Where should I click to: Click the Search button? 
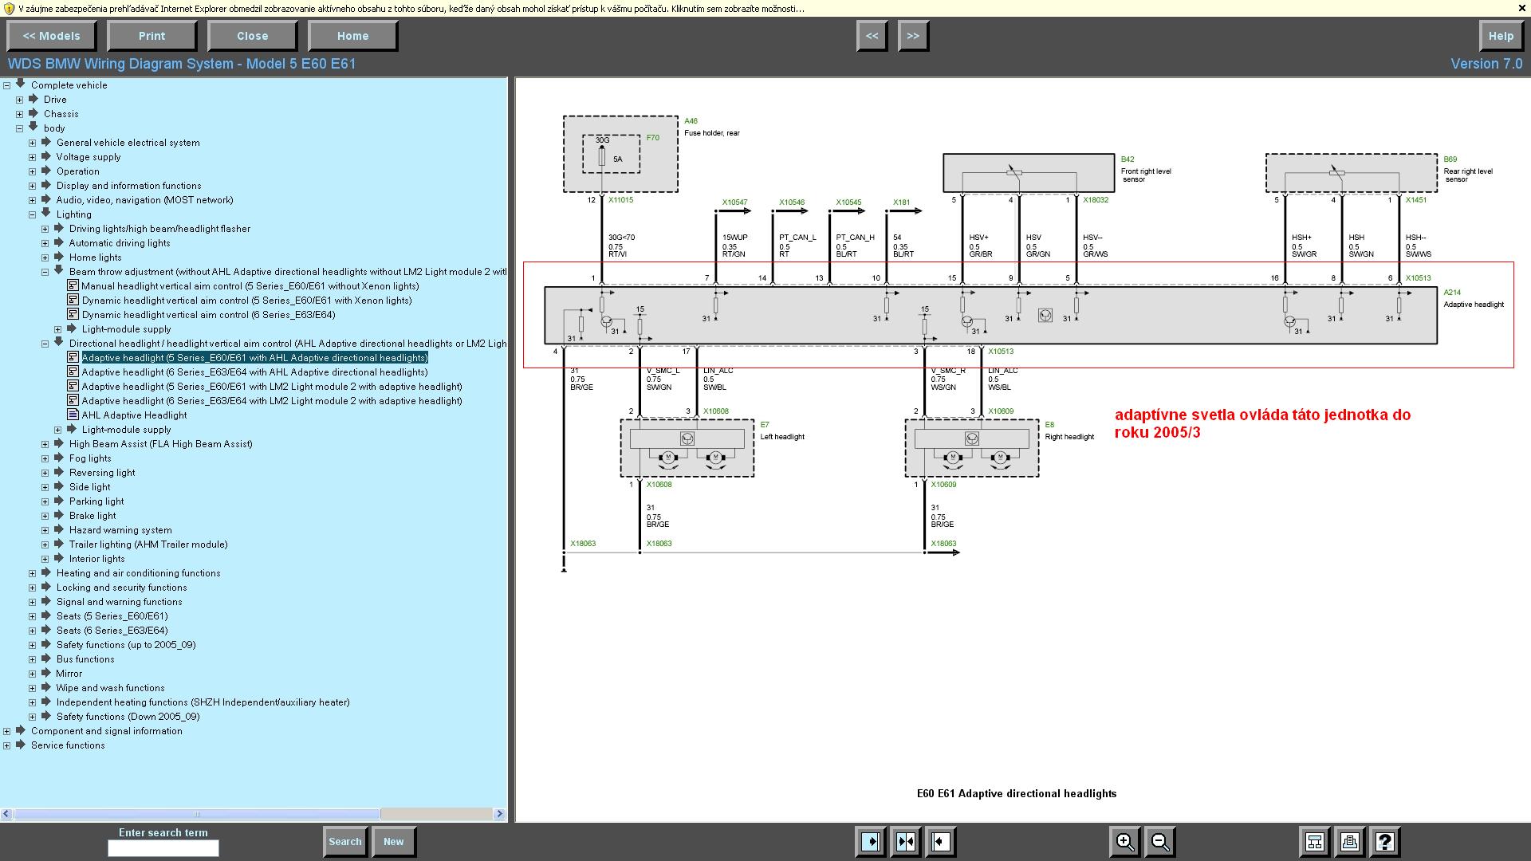click(x=344, y=842)
